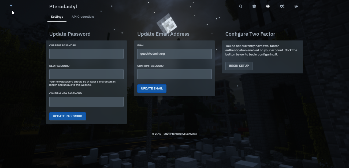Viewport: 349px width, 168px height.
Task: Focus Confirm Password field in email form
Action: [x=174, y=74]
